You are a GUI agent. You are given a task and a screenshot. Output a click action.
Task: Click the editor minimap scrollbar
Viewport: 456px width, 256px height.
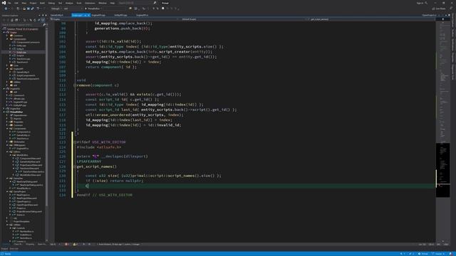(442, 131)
